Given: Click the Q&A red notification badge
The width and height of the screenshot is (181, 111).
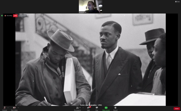Looking at the screenshot, I should pyautogui.click(x=90, y=107).
